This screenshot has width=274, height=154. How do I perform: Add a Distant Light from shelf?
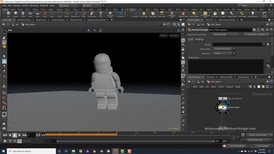coord(194,14)
